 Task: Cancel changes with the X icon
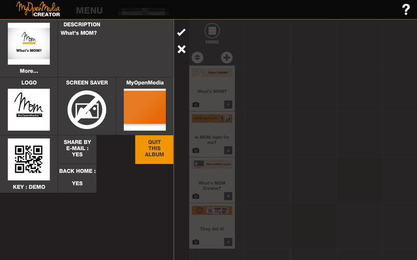pyautogui.click(x=181, y=49)
